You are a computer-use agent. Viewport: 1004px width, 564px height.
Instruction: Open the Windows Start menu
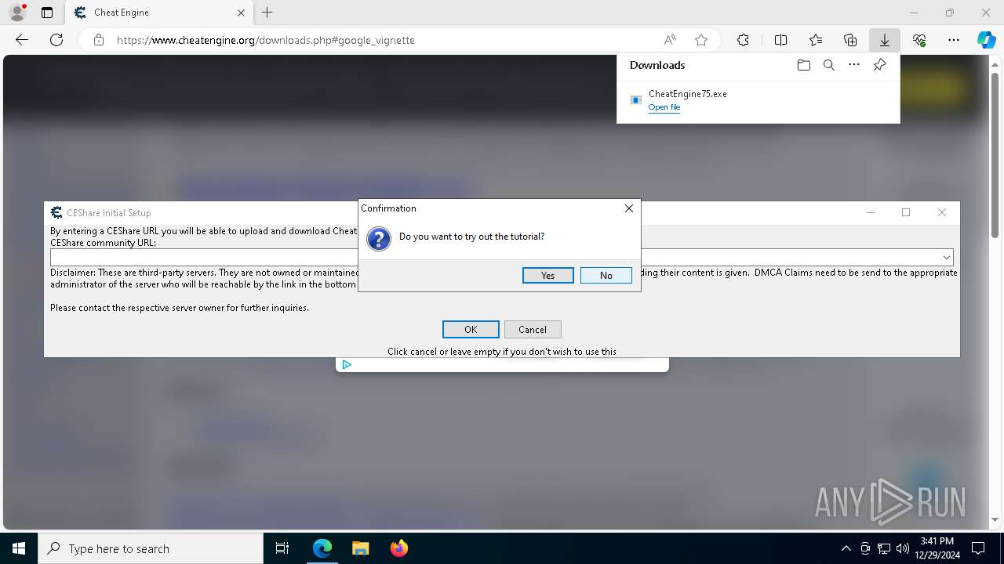tap(19, 548)
